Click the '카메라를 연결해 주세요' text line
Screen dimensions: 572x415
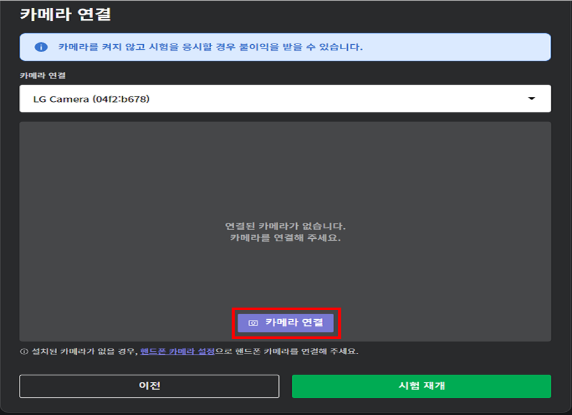[285, 238]
